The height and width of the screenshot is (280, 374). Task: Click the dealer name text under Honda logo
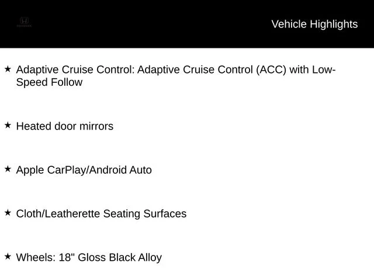pos(24,26)
